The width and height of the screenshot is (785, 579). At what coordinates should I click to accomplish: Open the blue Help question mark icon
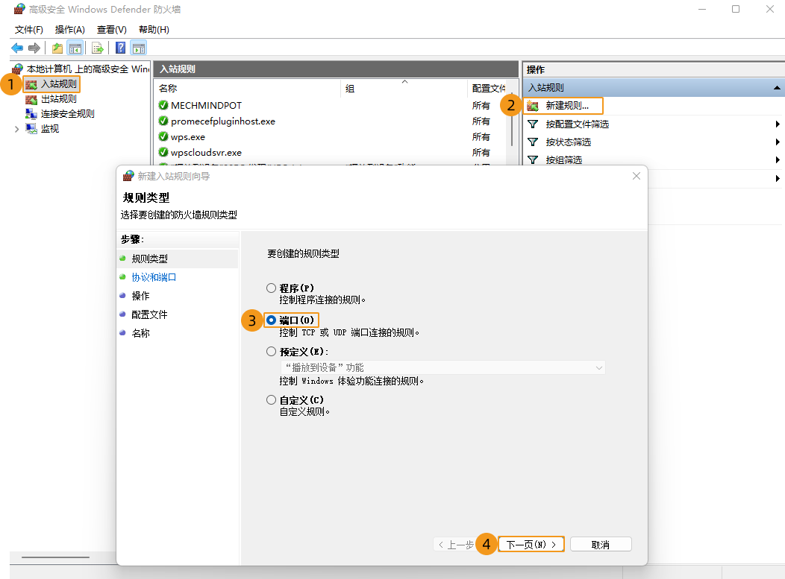coord(120,48)
